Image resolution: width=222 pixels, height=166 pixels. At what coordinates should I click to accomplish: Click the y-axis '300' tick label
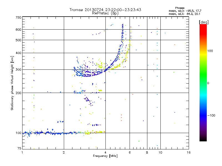(x=18, y=69)
